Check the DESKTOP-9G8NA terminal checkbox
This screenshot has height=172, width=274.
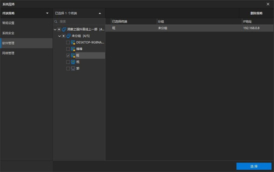pos(68,42)
